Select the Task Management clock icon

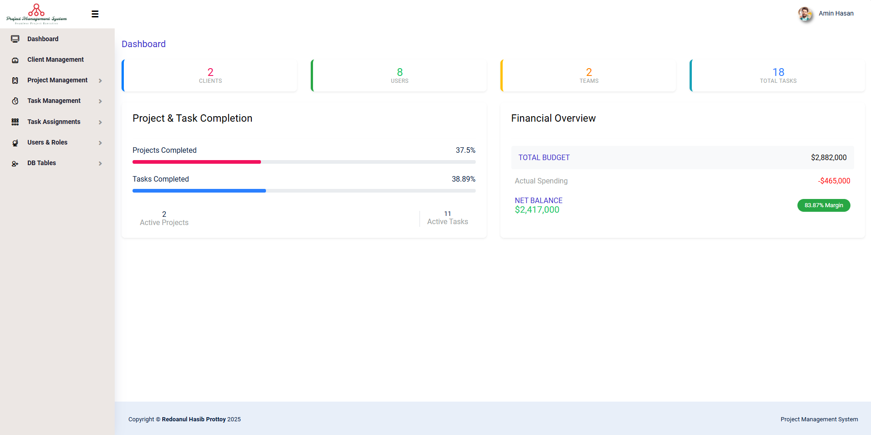15,101
